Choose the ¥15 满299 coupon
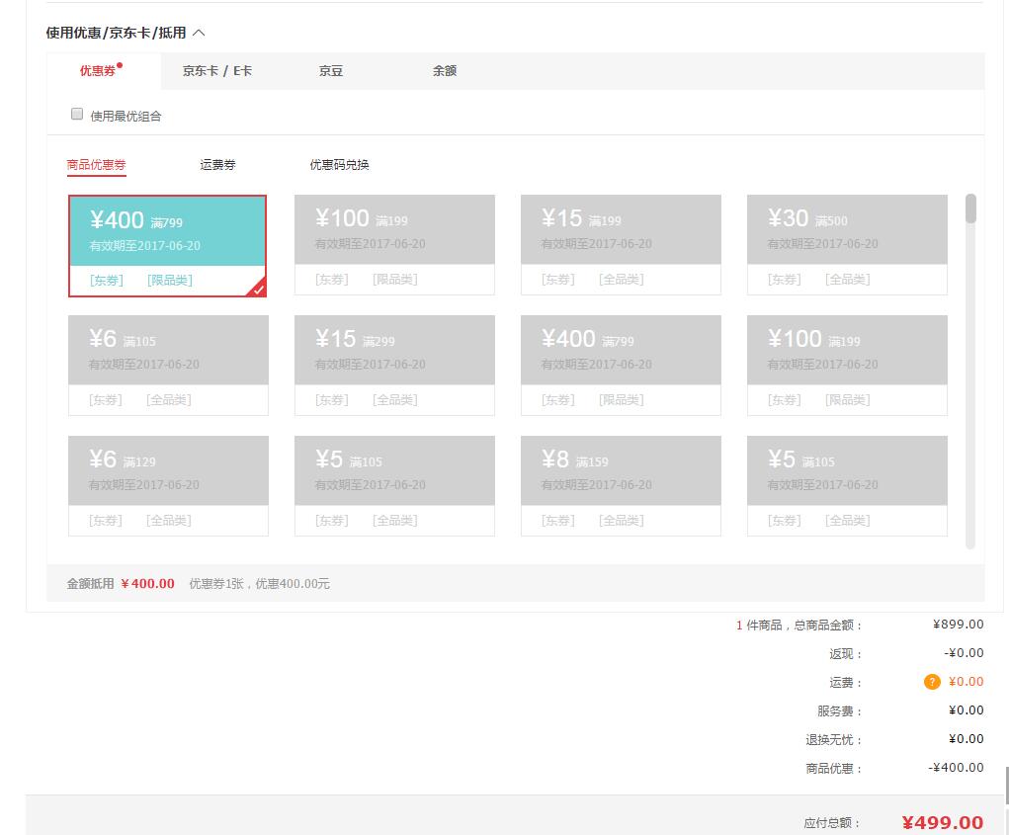This screenshot has width=1009, height=835. (x=394, y=366)
